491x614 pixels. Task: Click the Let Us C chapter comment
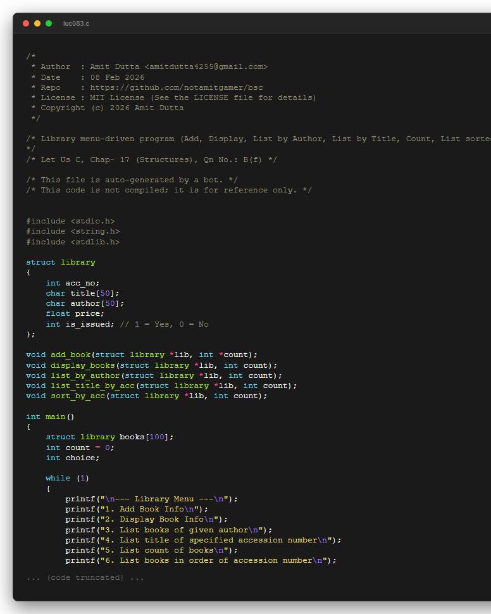pos(151,160)
